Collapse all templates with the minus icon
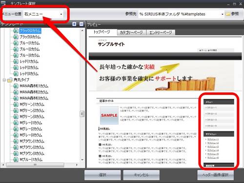This screenshot has width=244, height=183. tap(81, 24)
